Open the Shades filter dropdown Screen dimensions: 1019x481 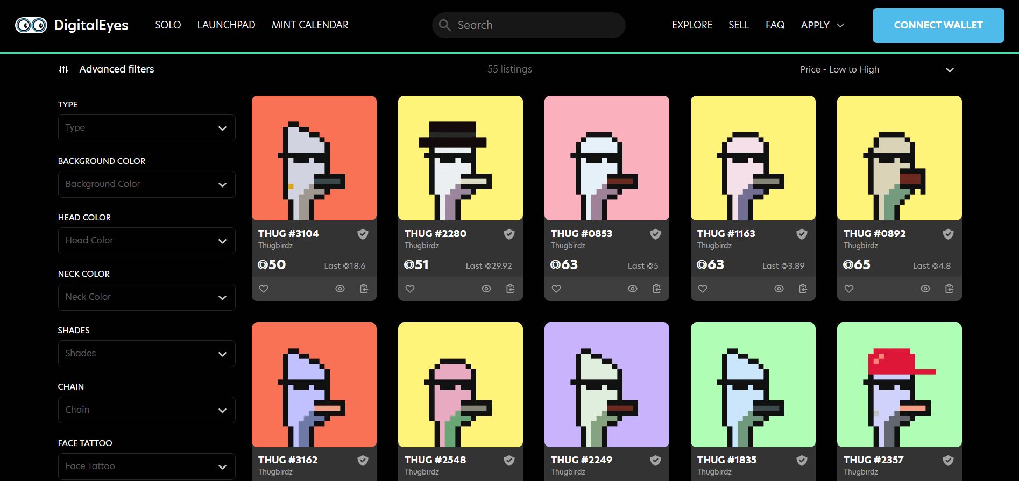146,354
